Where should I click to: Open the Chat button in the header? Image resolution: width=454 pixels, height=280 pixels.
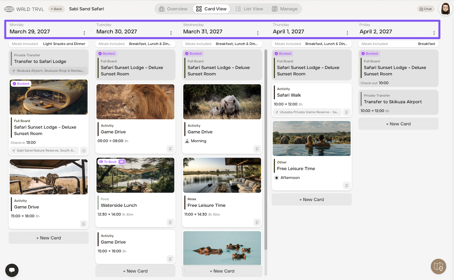[x=426, y=9]
